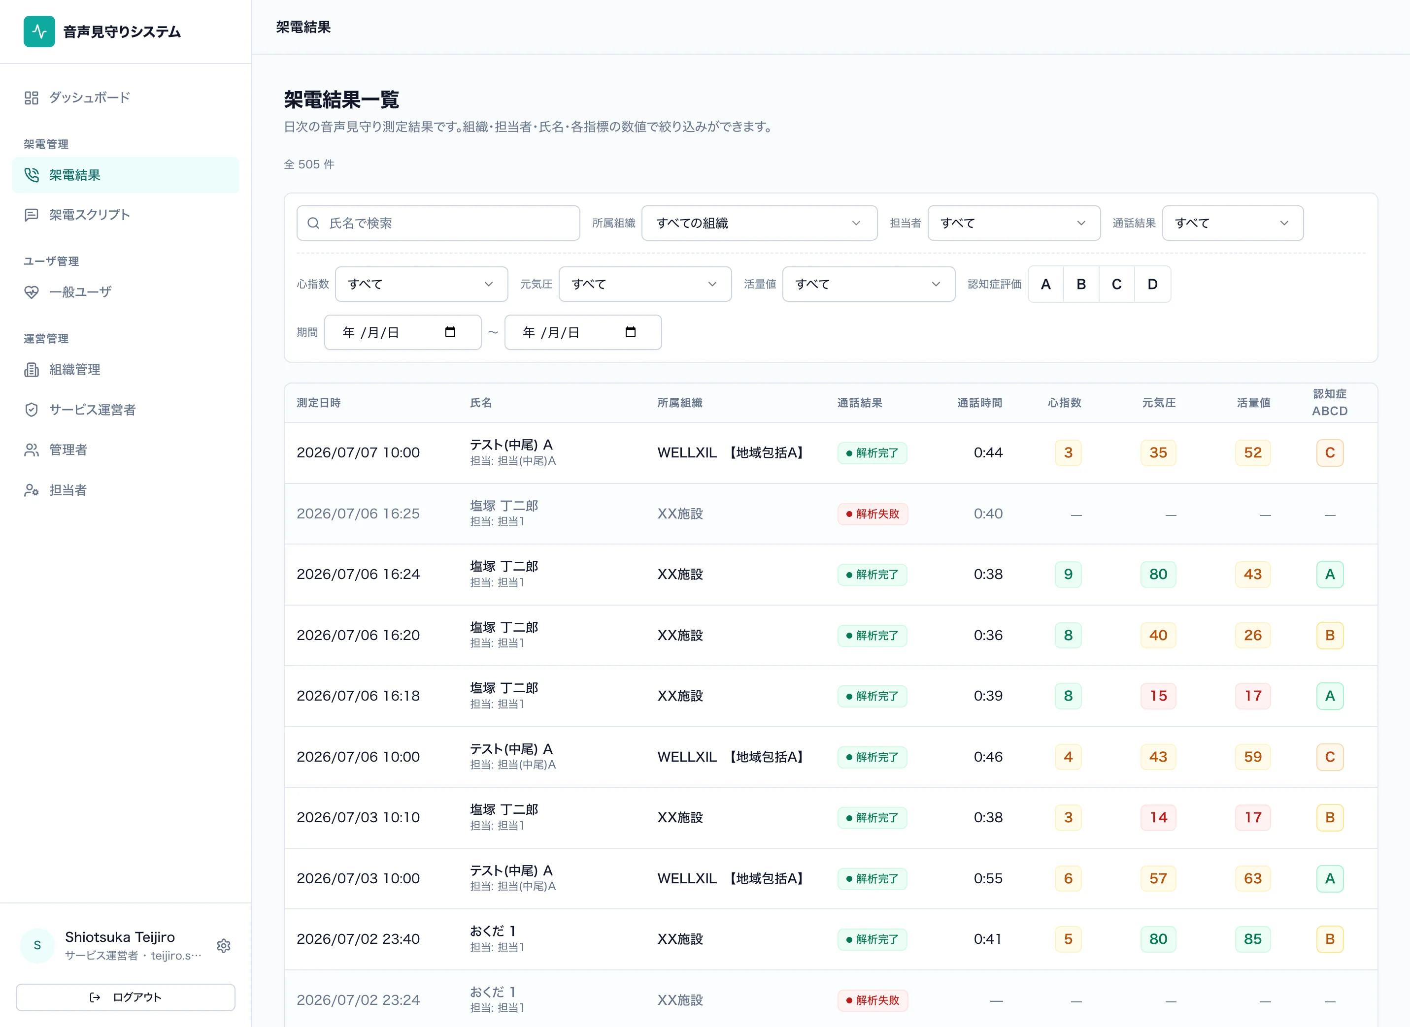Click 活量値 85 badge in 23:40 row
The image size is (1410, 1027).
click(1253, 939)
